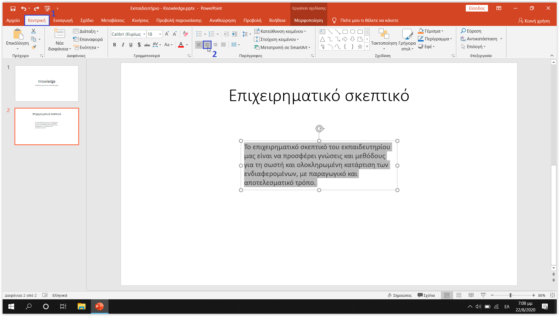
Task: Increase list indent level
Action: point(235,34)
